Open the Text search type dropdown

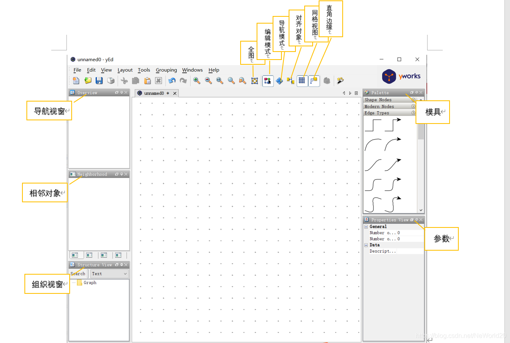[x=109, y=274]
